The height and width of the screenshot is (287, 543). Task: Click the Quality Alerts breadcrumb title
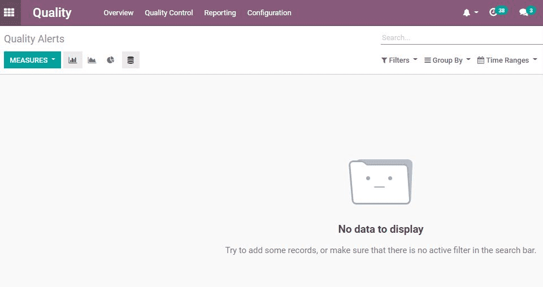point(34,39)
